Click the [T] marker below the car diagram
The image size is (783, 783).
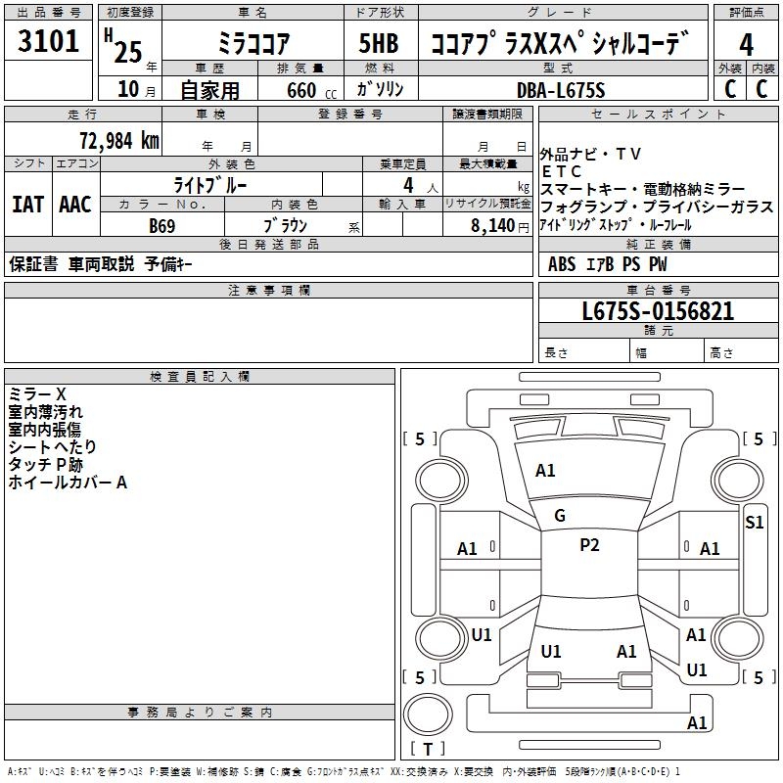point(427,750)
